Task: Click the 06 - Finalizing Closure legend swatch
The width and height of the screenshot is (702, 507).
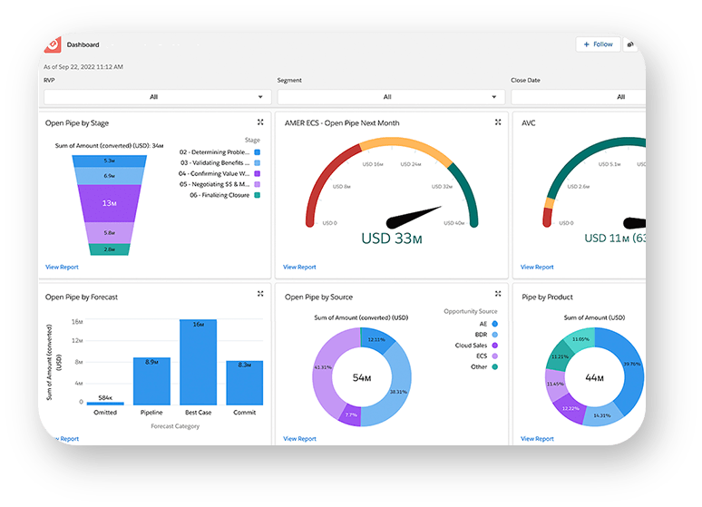Action: (x=258, y=195)
